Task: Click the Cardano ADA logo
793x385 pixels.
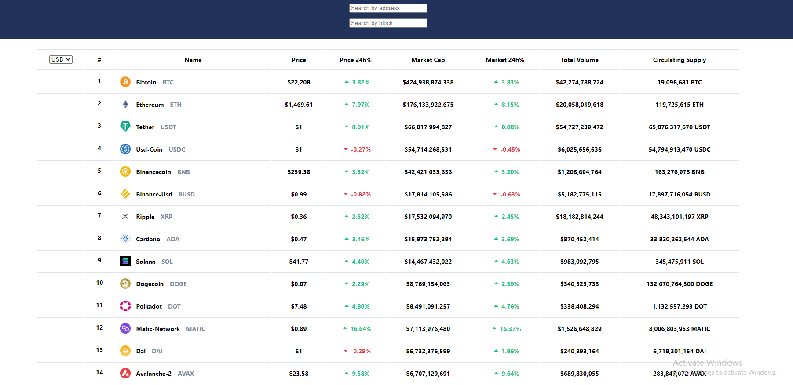Action: pyautogui.click(x=125, y=239)
